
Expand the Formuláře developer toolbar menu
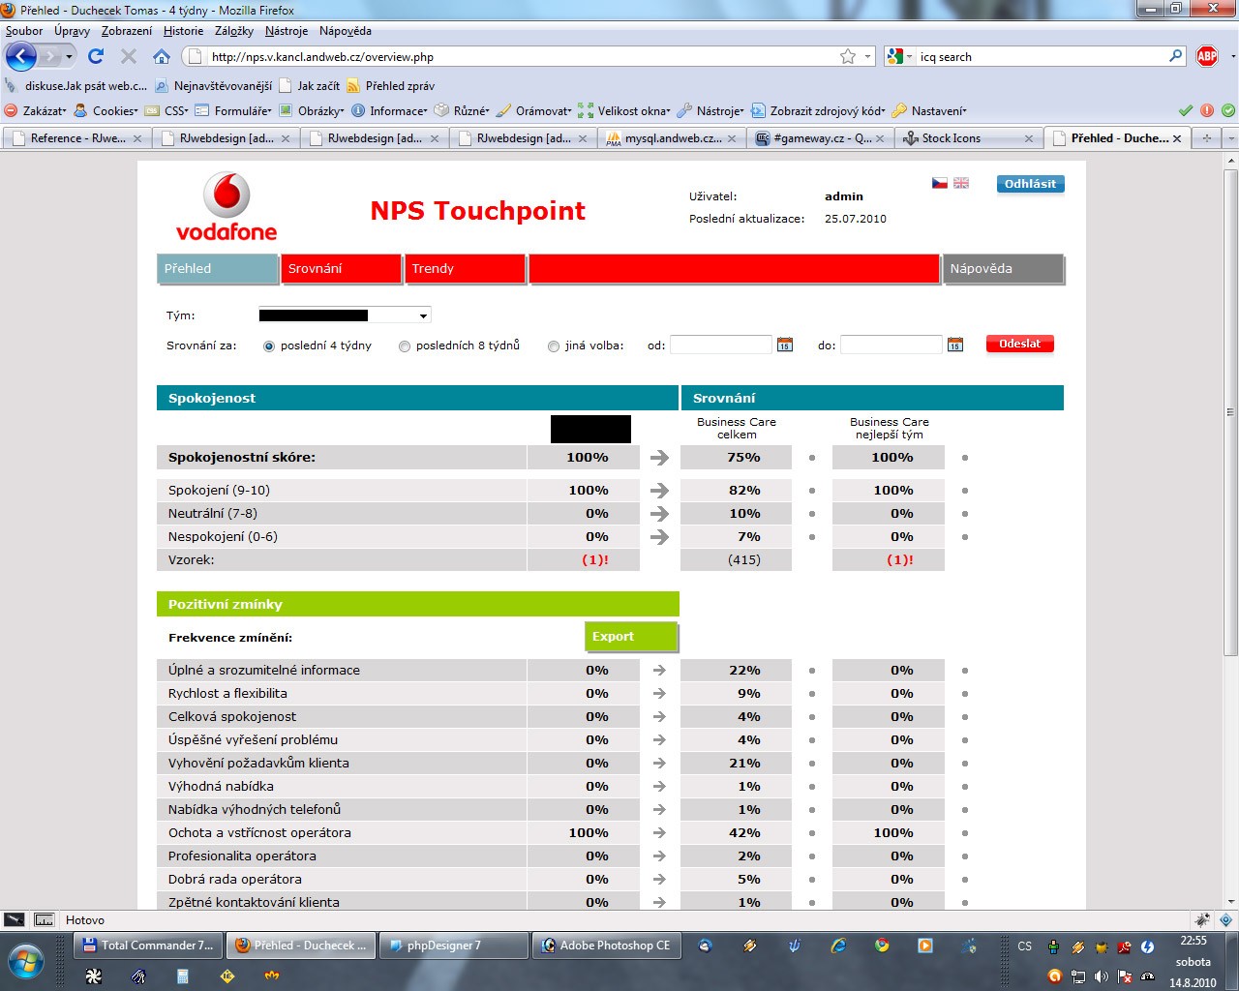point(235,111)
